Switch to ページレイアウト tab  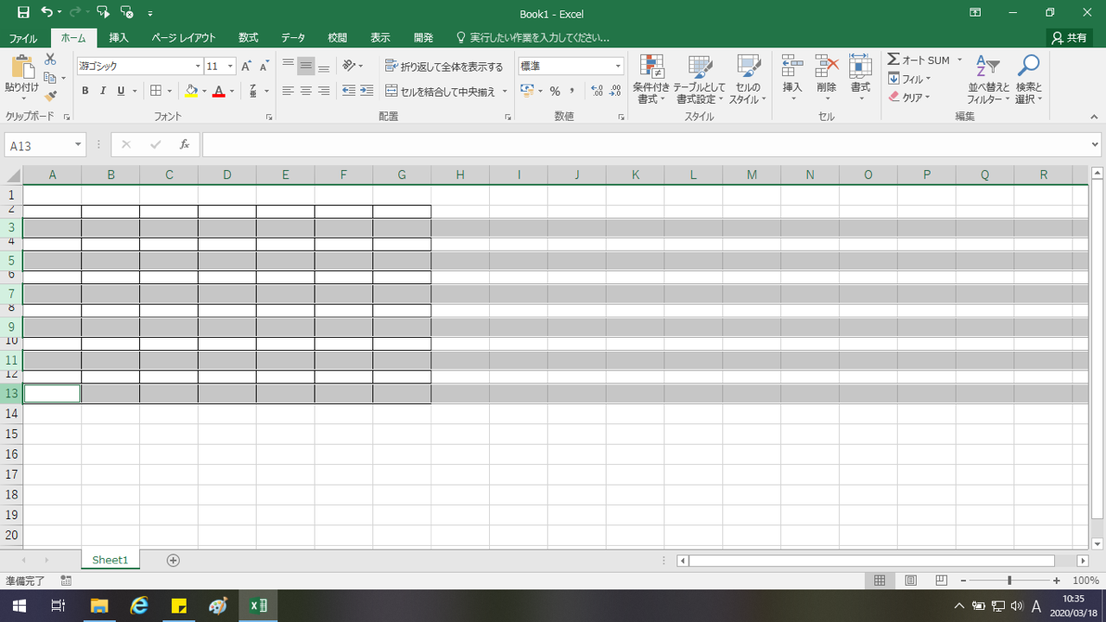[x=183, y=38]
